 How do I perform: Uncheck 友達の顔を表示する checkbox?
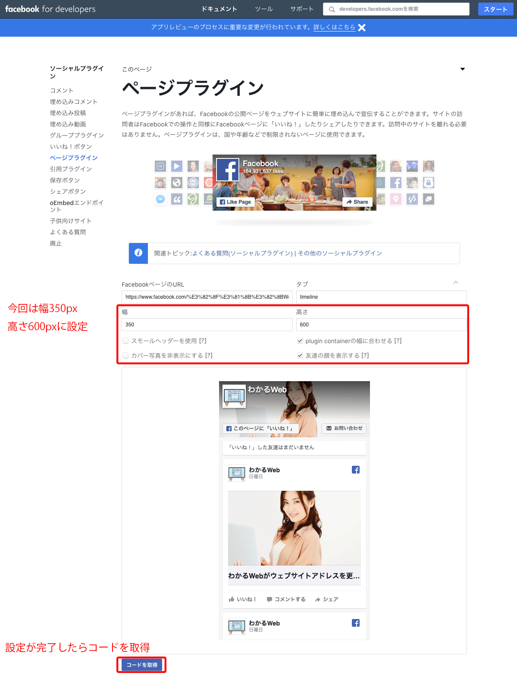(x=300, y=355)
